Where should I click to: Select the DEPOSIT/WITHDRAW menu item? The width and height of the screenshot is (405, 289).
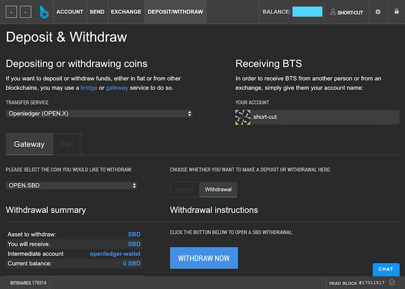coord(175,12)
